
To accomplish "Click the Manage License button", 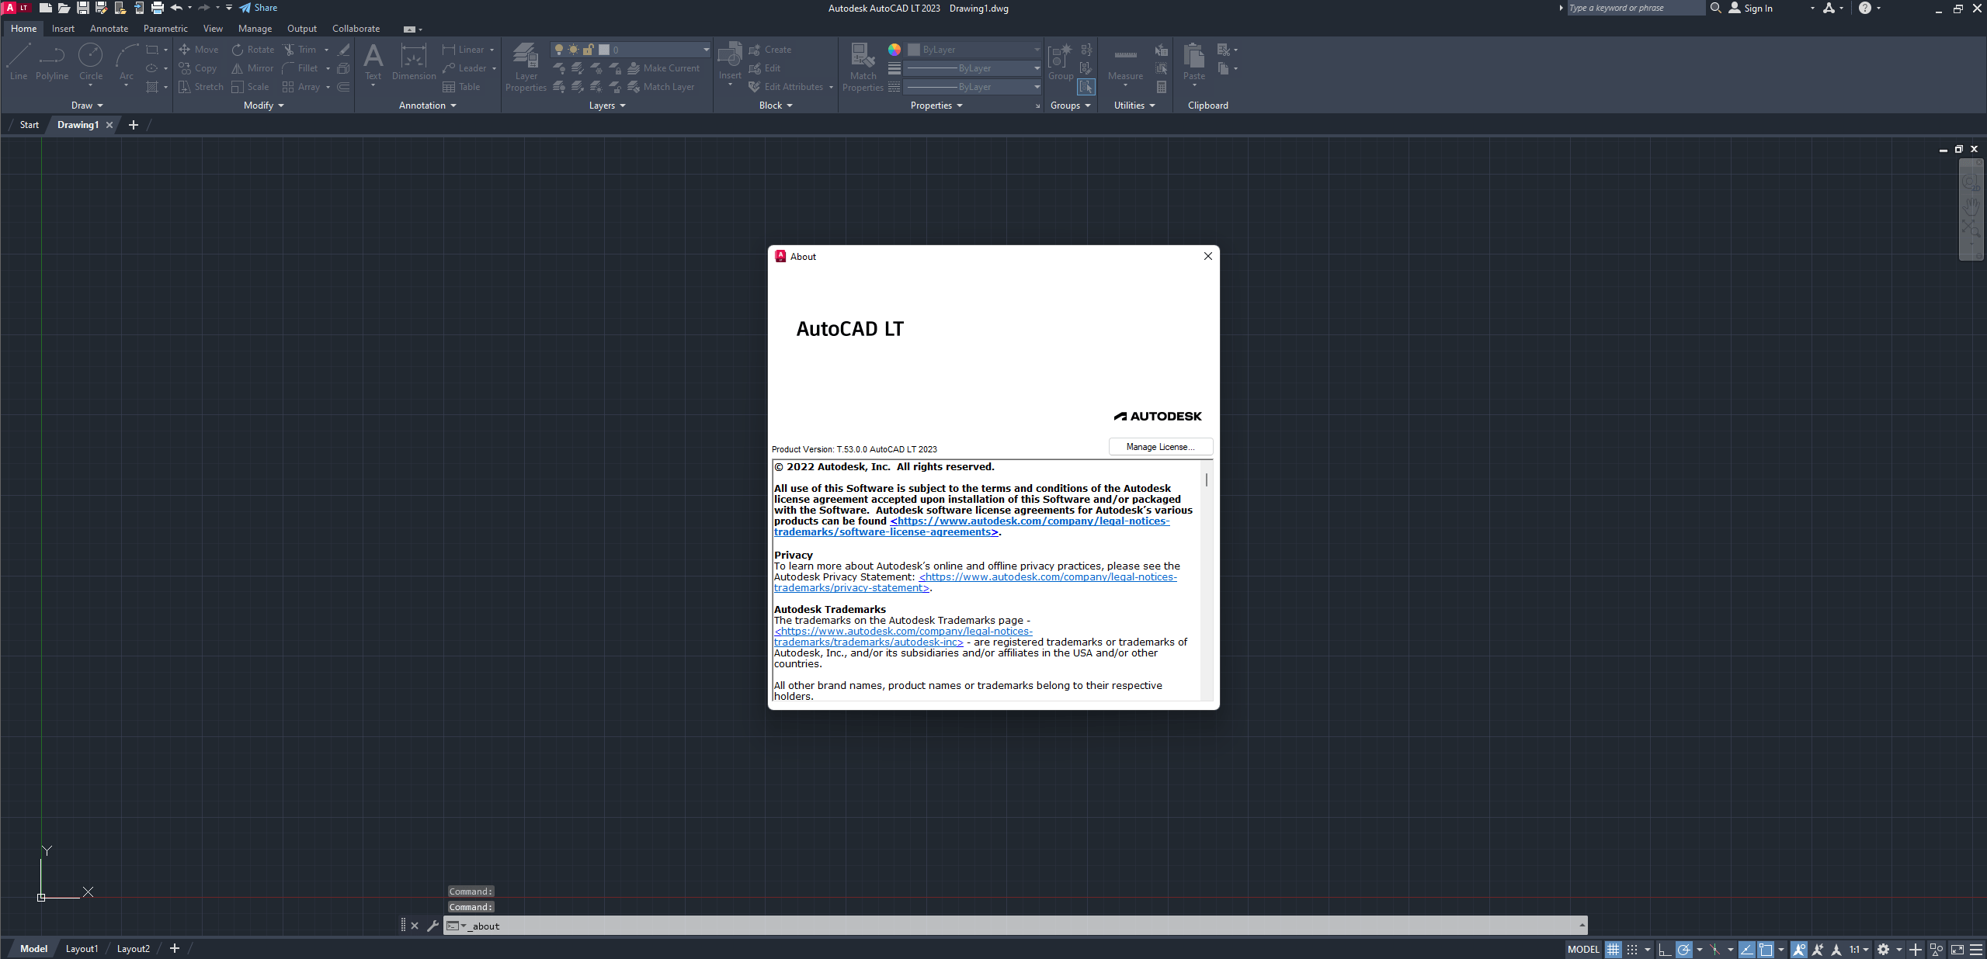I will point(1160,447).
